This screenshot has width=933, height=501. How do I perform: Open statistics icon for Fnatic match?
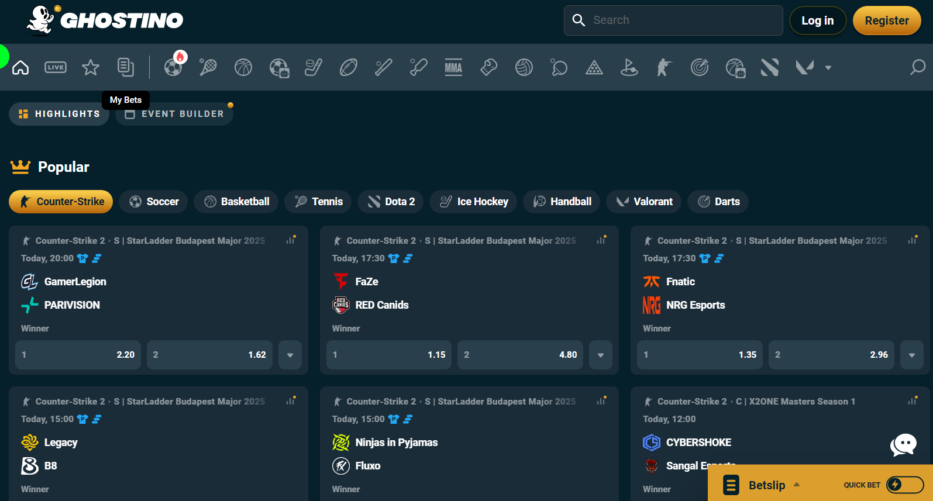[913, 240]
